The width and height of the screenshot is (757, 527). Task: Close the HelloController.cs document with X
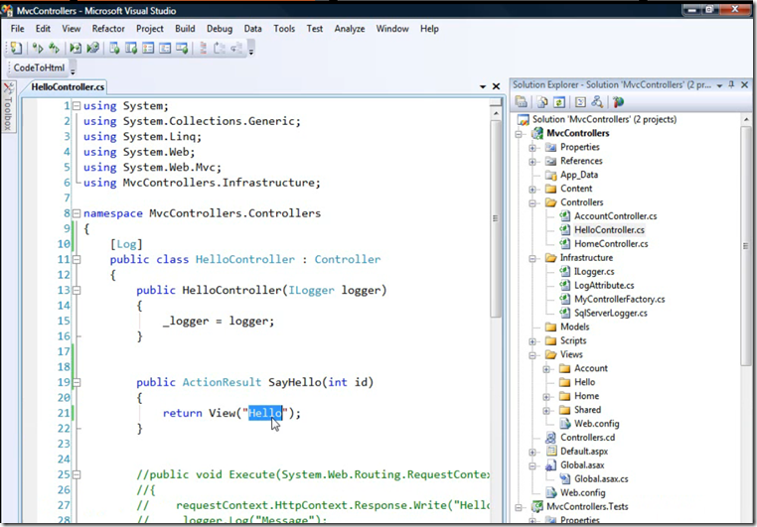[x=496, y=86]
